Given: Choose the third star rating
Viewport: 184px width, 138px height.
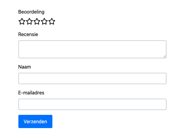Looking at the screenshot, I should 37,21.
